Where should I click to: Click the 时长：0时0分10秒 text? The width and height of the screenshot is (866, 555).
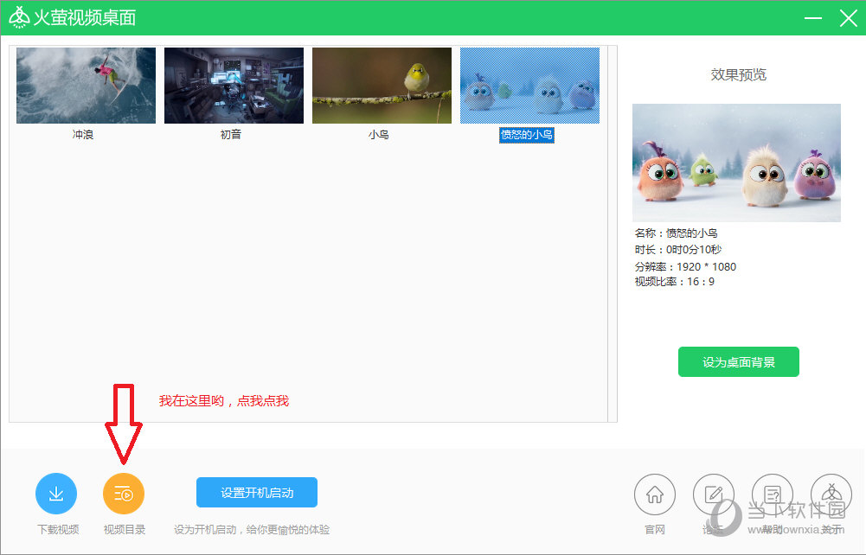tap(678, 249)
